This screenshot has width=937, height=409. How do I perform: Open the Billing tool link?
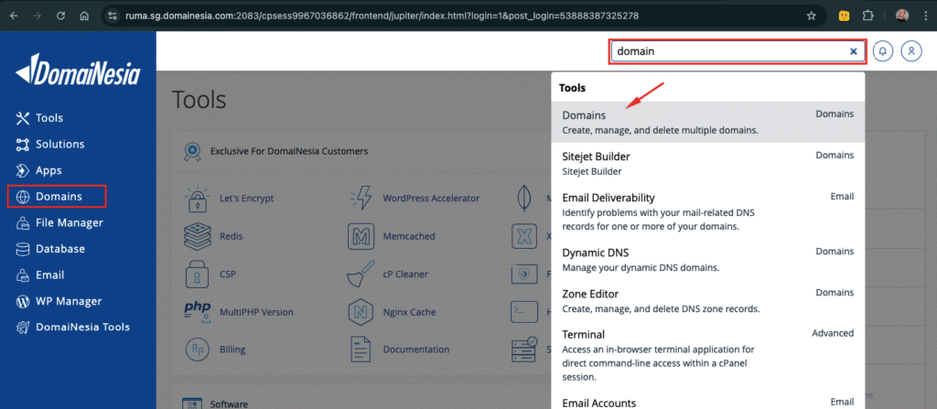click(x=232, y=350)
